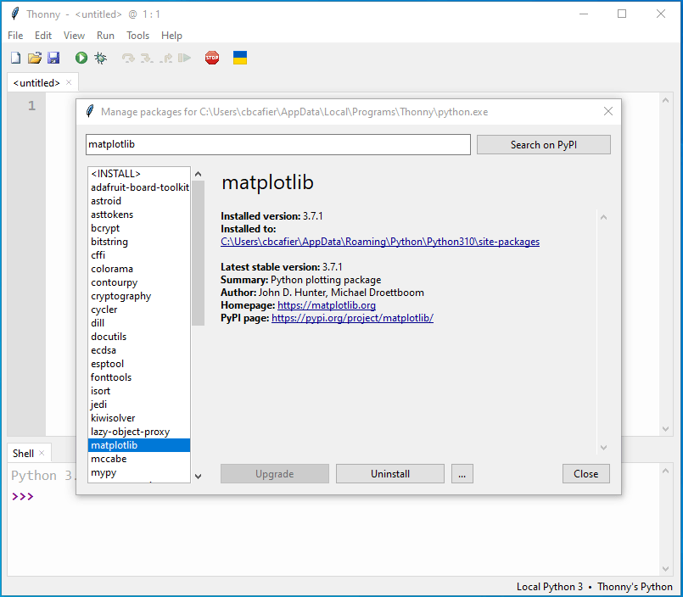683x597 pixels.
Task: Select asttokens package
Action: click(x=139, y=215)
